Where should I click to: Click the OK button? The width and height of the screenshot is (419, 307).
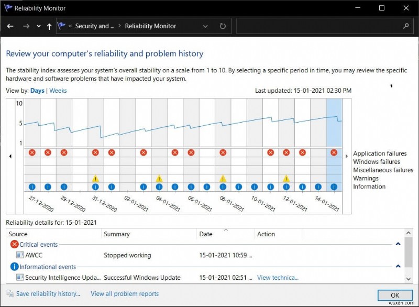[x=394, y=295]
